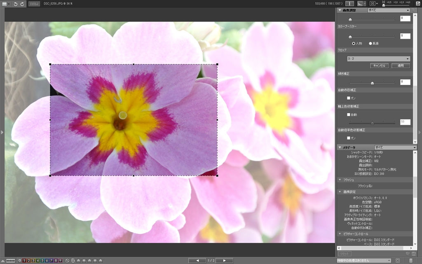Toggle the image info 'i' button
Screen dimensions: 422x264
pyautogui.click(x=349, y=3)
